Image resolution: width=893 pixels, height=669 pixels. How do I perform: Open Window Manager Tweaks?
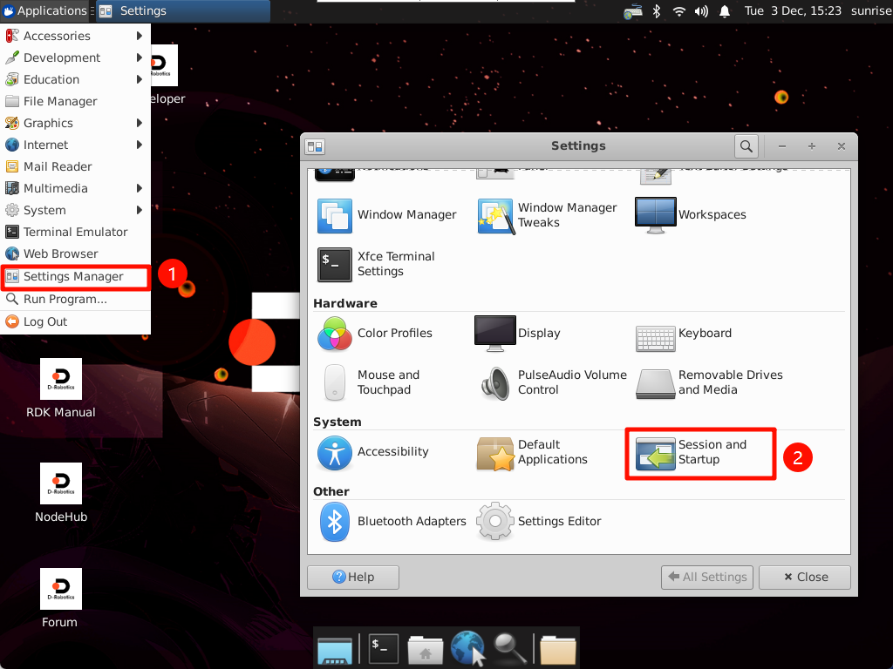tap(548, 215)
